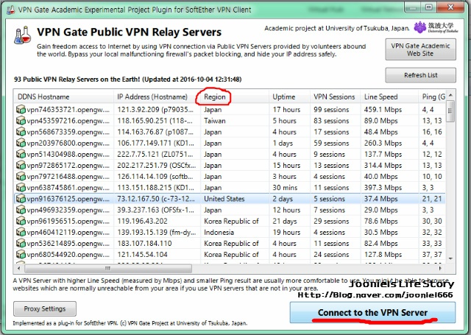The image size is (471, 335).
Task: Select the United States server 73.12.167.50
Action: pos(230,199)
